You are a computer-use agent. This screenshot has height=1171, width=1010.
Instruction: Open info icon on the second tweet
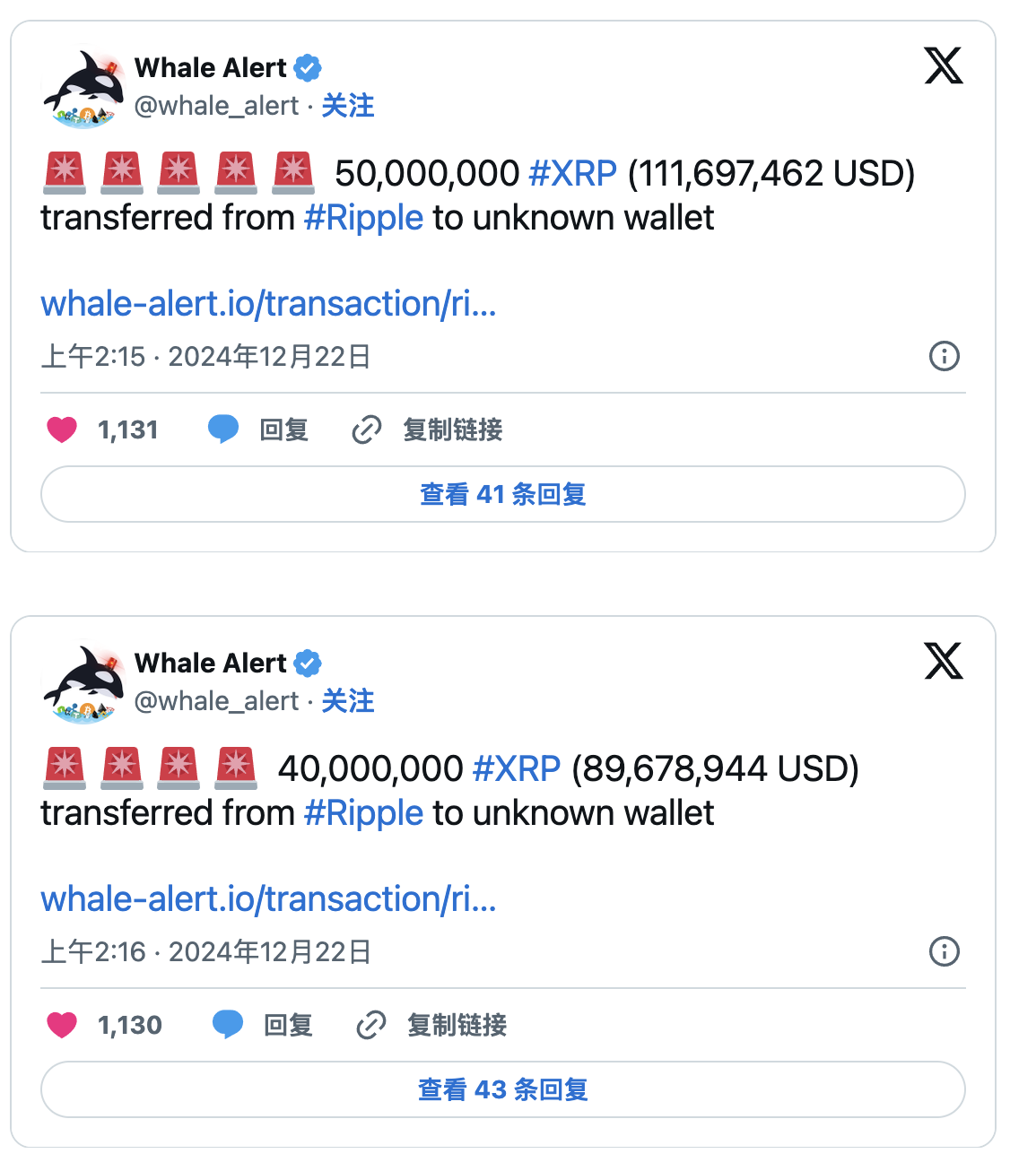click(944, 951)
